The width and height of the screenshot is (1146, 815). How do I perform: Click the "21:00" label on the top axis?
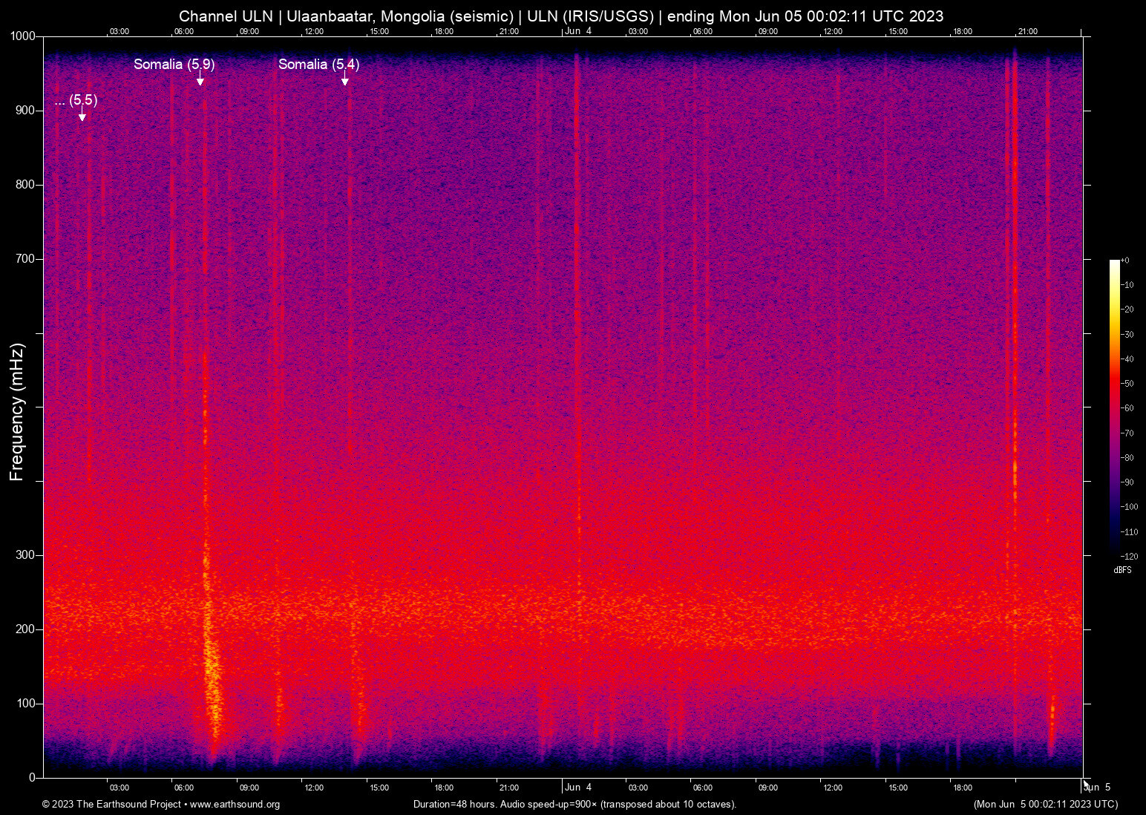click(509, 31)
